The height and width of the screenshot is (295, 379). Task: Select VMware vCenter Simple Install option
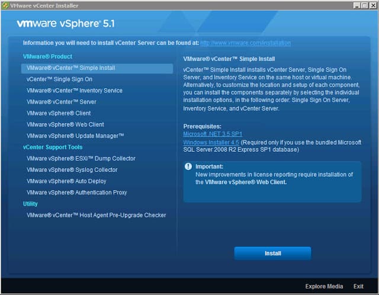tap(97, 69)
